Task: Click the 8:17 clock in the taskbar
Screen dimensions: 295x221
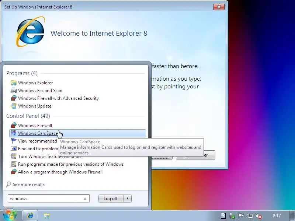Action: pyautogui.click(x=277, y=216)
